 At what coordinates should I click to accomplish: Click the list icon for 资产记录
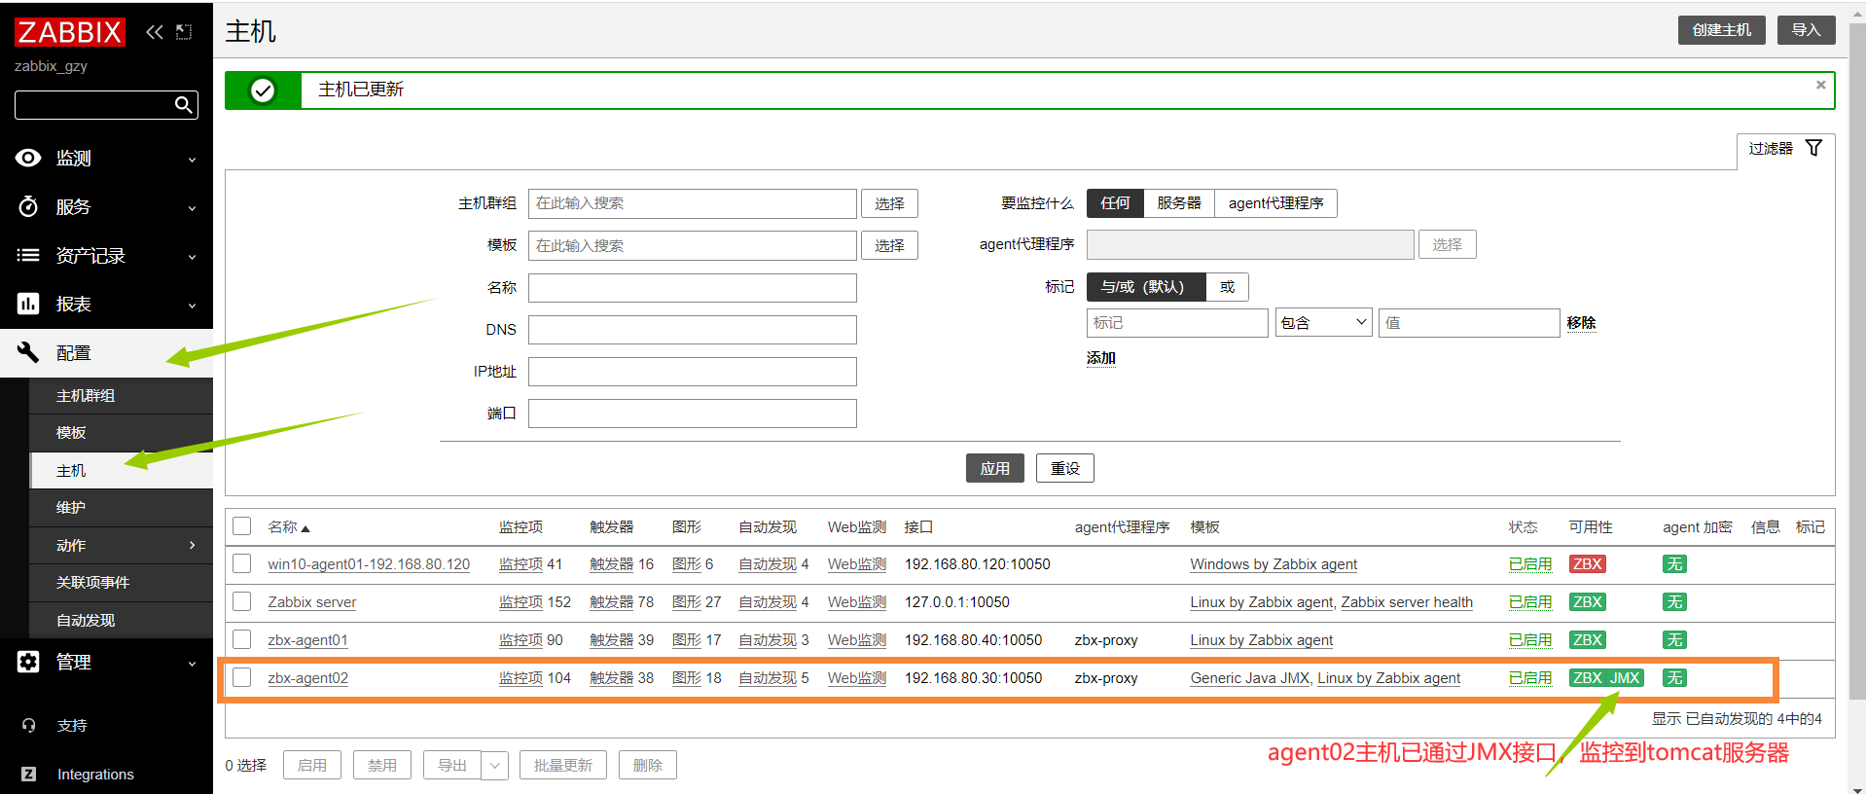(28, 255)
